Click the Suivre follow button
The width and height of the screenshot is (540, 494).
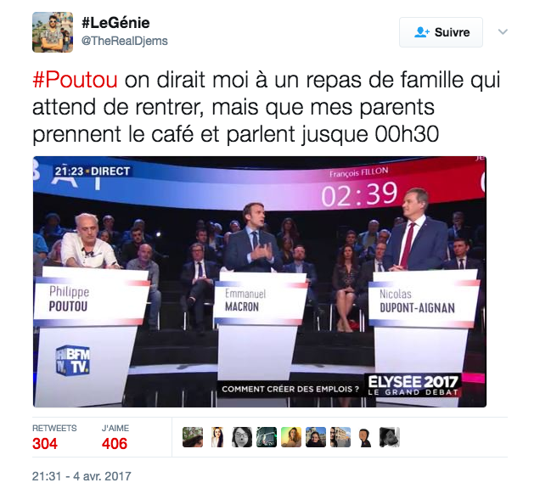(x=441, y=32)
